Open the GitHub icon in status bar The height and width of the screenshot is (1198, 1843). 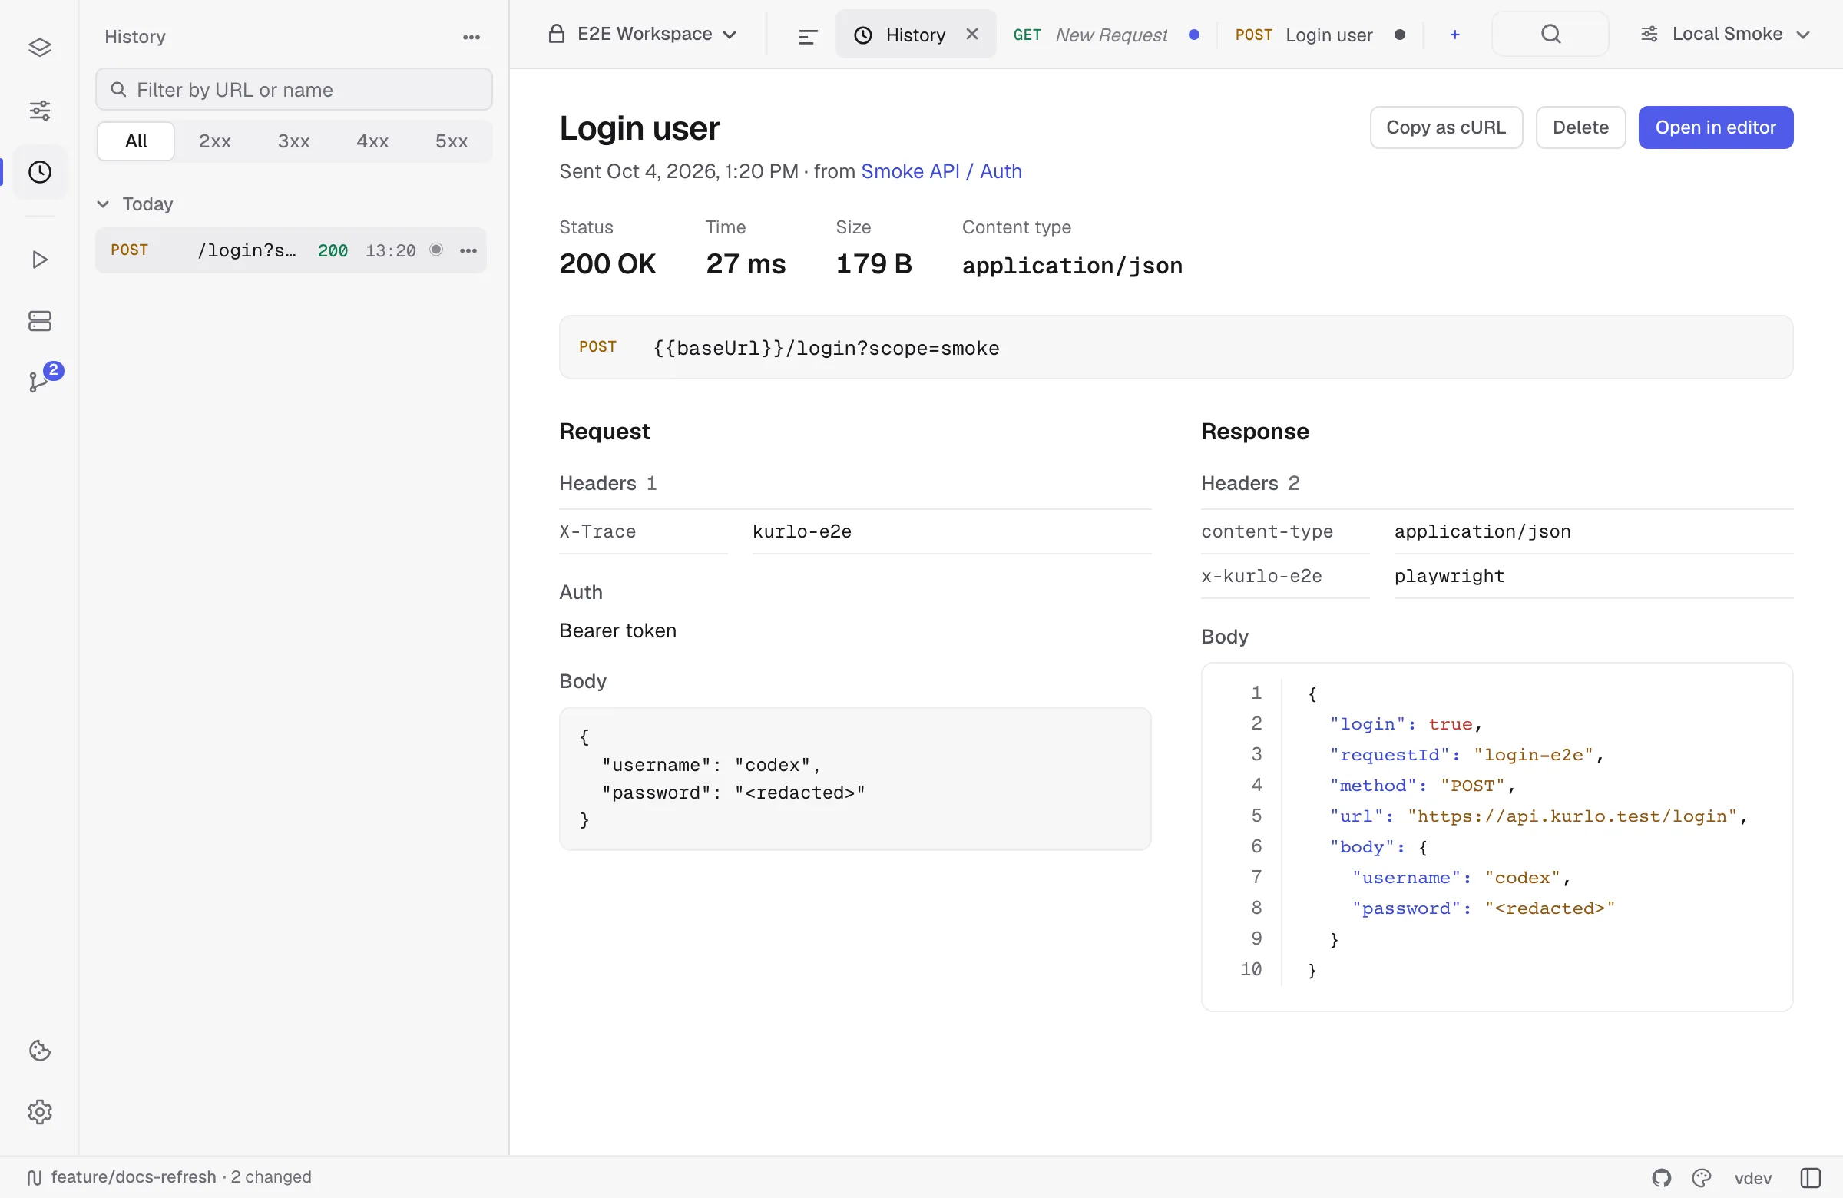pyautogui.click(x=1662, y=1178)
